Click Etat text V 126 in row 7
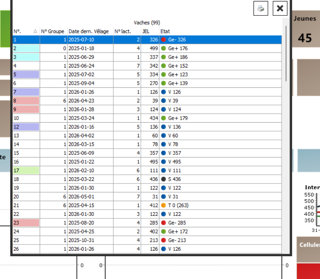Image resolution: width=320 pixels, height=279 pixels. click(174, 92)
